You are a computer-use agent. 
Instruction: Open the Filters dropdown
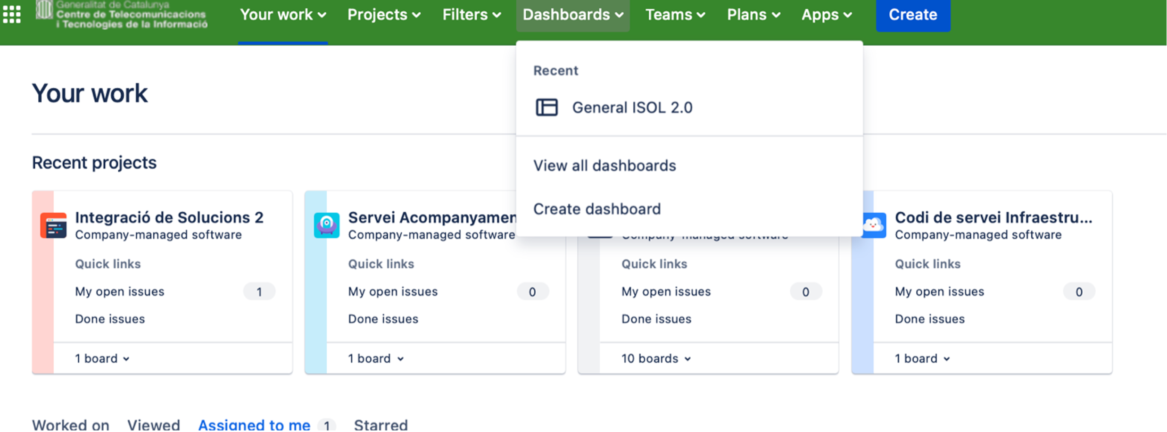[x=471, y=15]
